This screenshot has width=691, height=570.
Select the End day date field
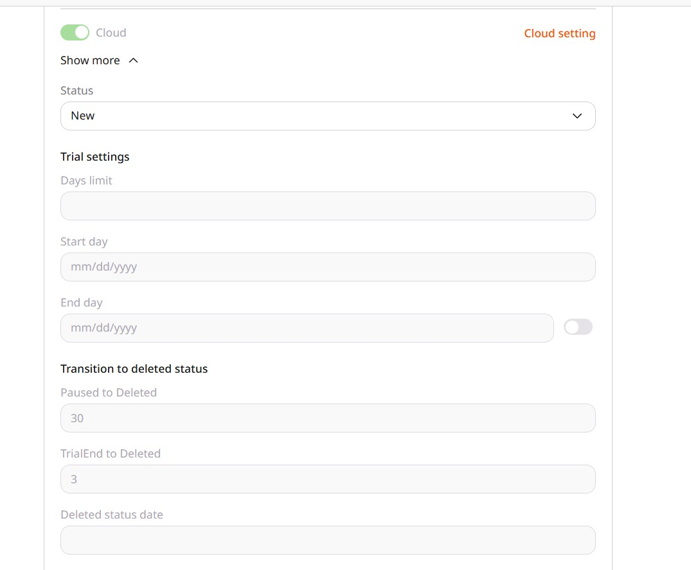[x=307, y=328]
